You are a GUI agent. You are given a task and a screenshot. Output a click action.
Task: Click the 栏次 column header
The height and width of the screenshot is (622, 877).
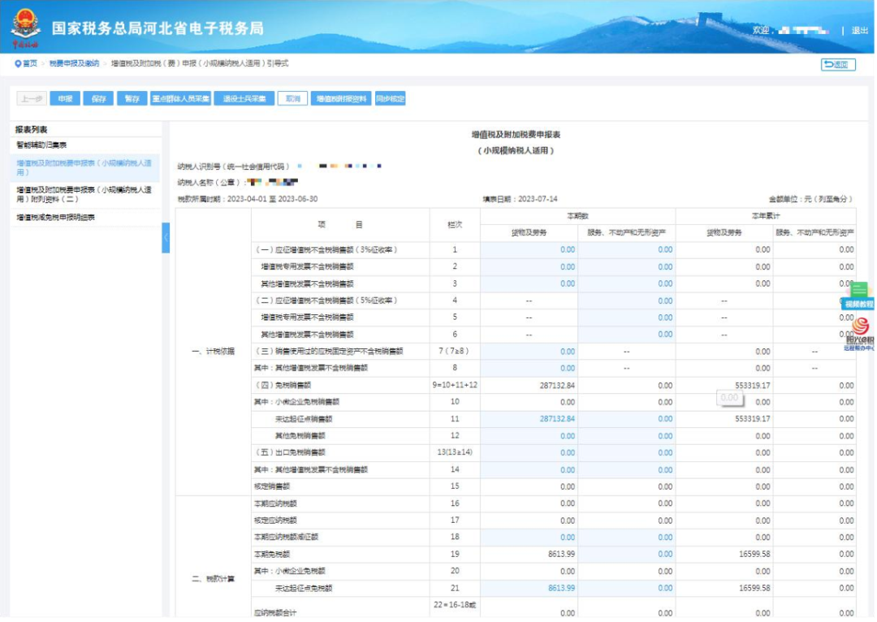click(x=456, y=226)
